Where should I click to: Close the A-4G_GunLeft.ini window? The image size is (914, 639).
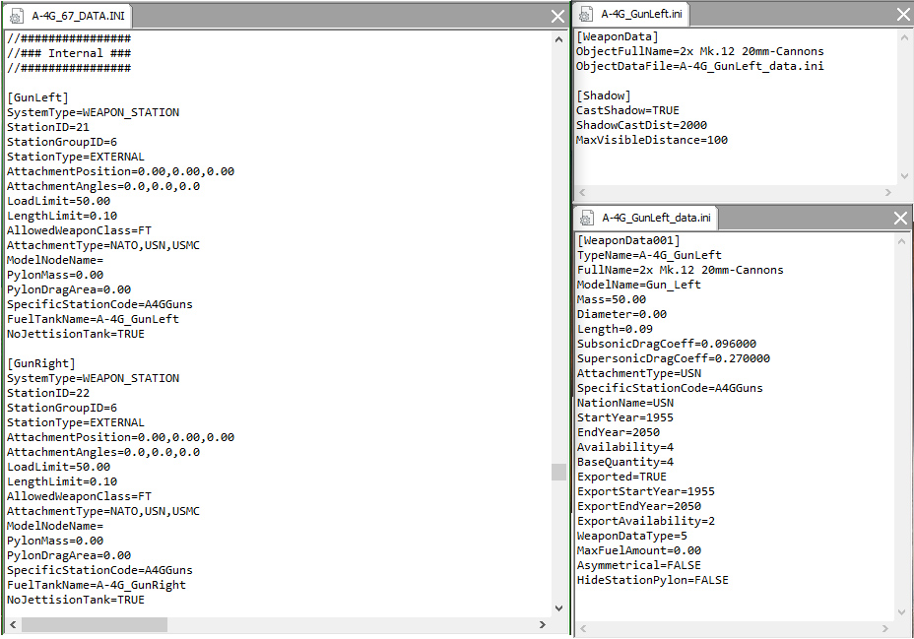click(x=903, y=15)
